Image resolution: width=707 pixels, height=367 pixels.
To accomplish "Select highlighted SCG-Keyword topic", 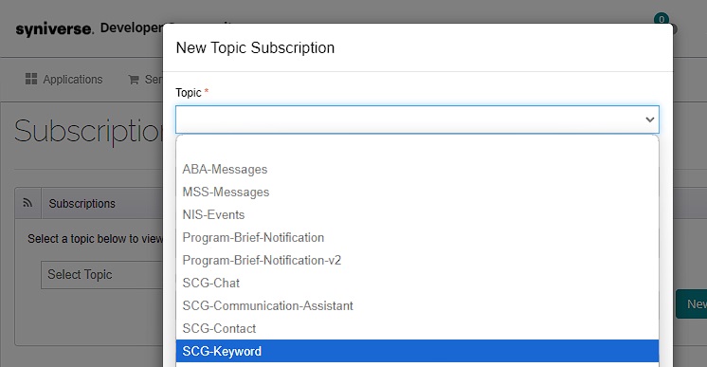I will pos(417,351).
